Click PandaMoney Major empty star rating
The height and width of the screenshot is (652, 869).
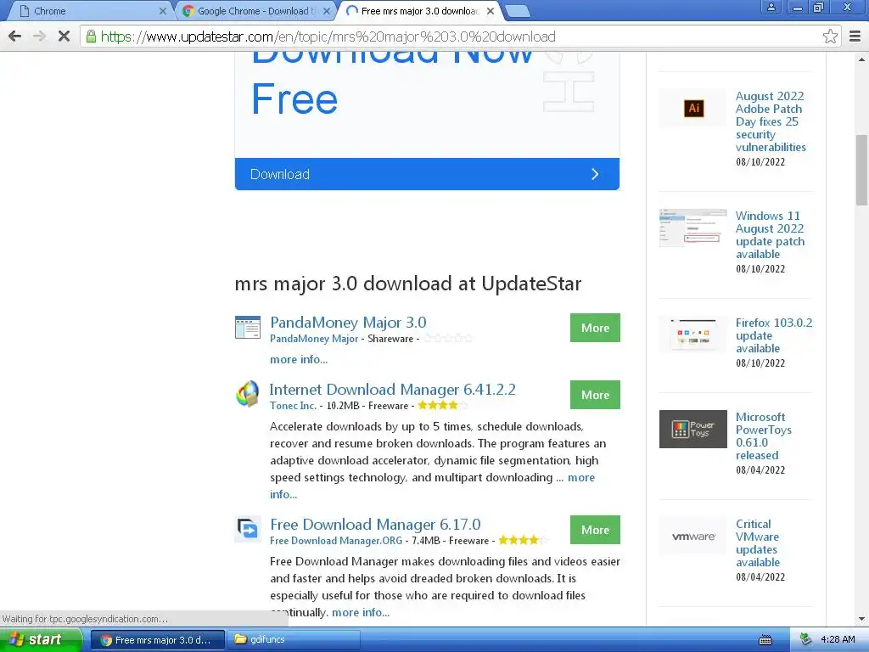(x=448, y=338)
